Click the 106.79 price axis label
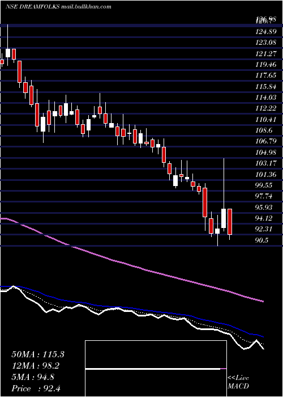Image resolution: width=283 pixels, height=397 pixels. pyautogui.click(x=266, y=141)
